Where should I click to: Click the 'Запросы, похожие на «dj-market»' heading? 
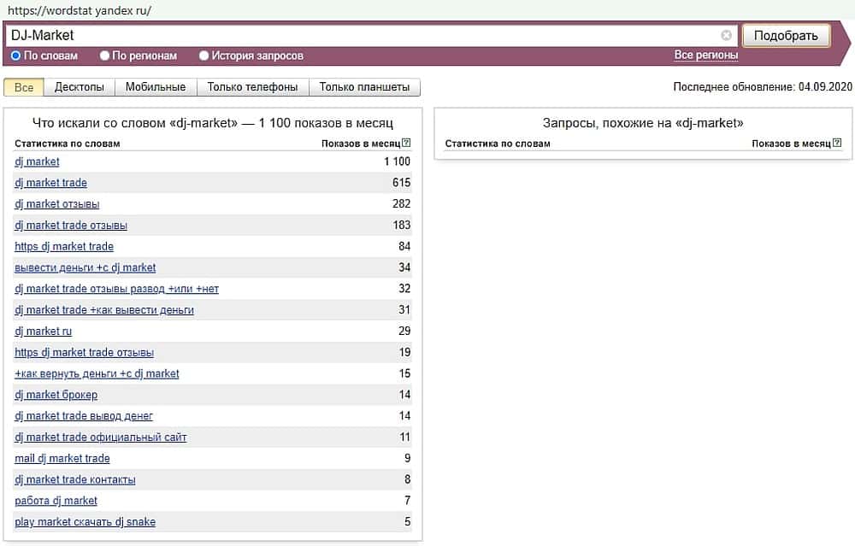[x=643, y=123]
